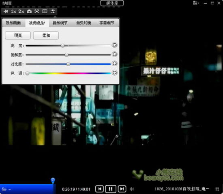Reset the saturation (饱和度) slider
Image resolution: width=223 pixels, height=194 pixels.
point(114,54)
